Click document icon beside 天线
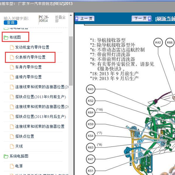175x175 pixels. [12, 146]
